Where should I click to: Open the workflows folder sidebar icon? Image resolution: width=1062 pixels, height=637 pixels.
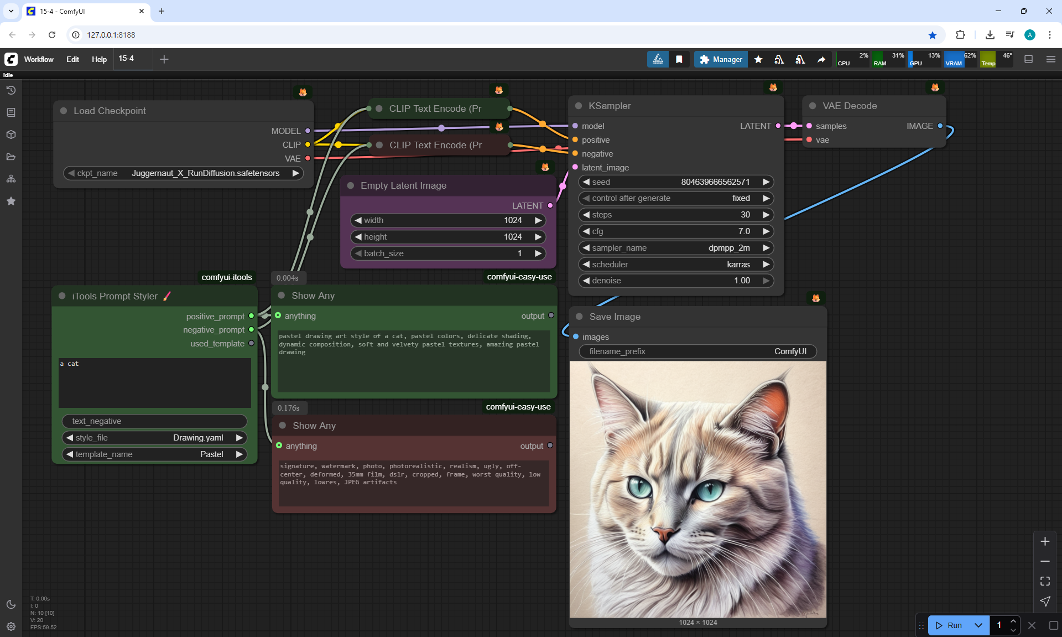click(x=11, y=157)
